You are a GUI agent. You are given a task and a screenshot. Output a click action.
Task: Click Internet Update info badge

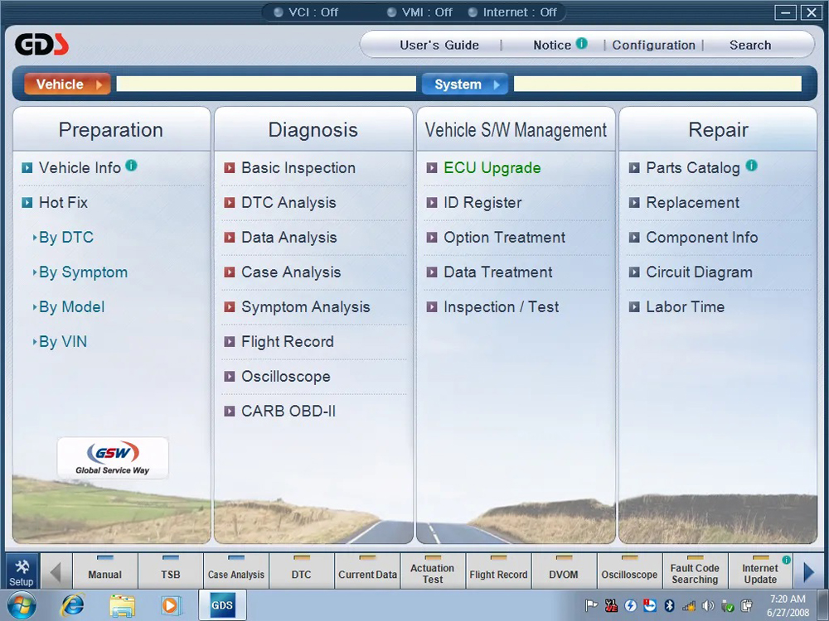(x=786, y=560)
